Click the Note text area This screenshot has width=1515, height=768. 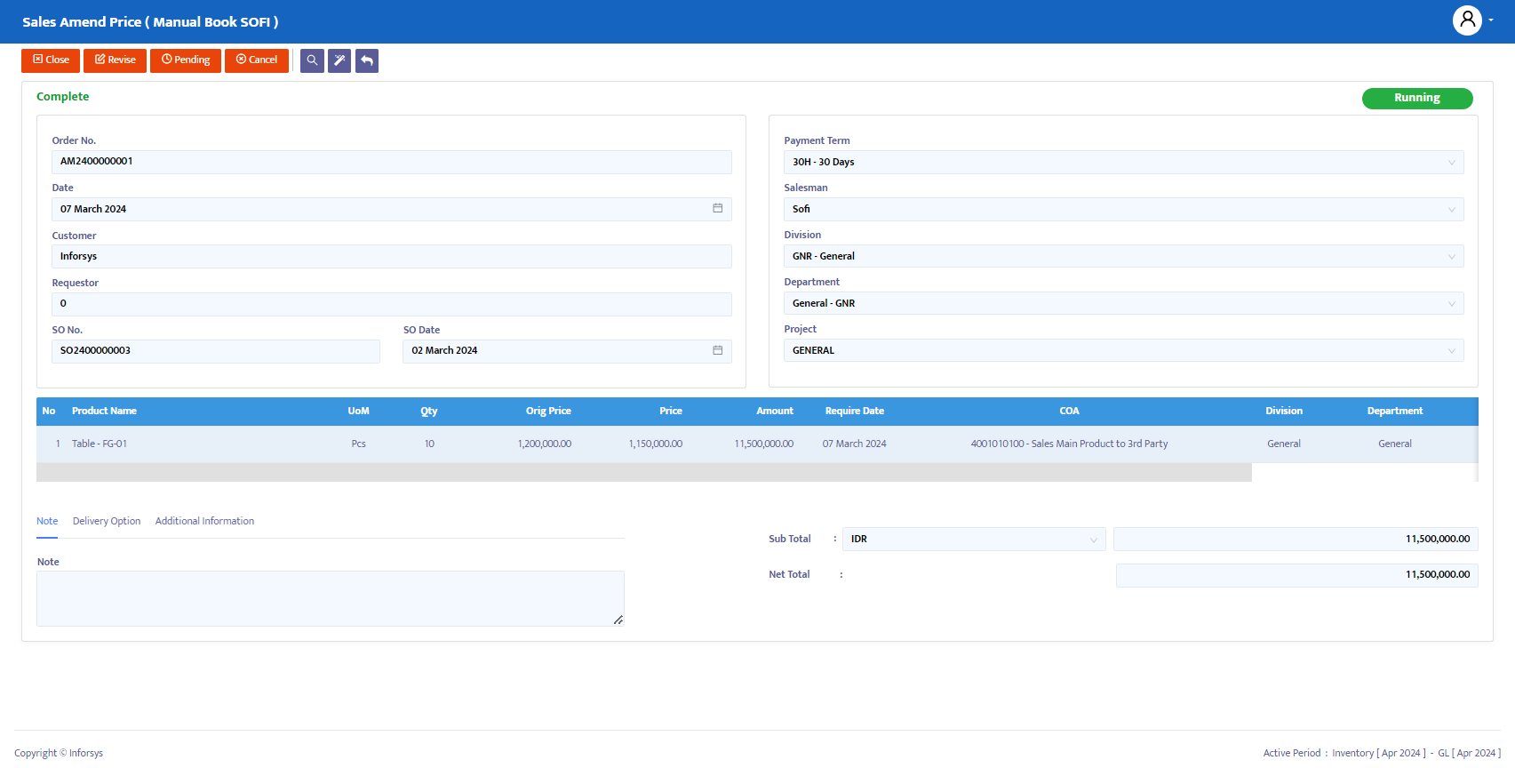[331, 598]
